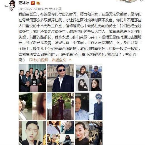Open the blurry woman selfie thumbnail
This screenshot has width=145, height=145.
32,106
